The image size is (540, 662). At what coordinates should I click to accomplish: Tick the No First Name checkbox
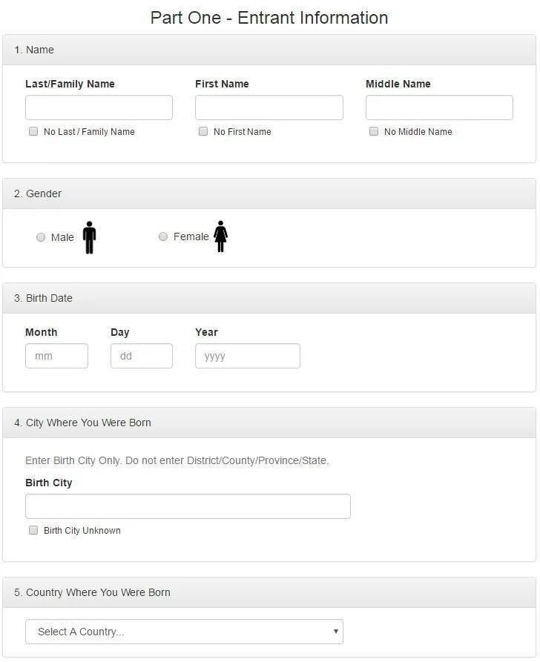click(x=203, y=131)
